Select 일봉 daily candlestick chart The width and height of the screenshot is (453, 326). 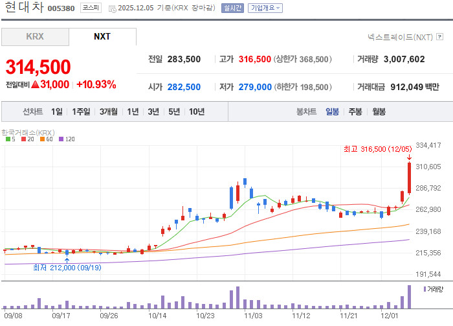(333, 111)
